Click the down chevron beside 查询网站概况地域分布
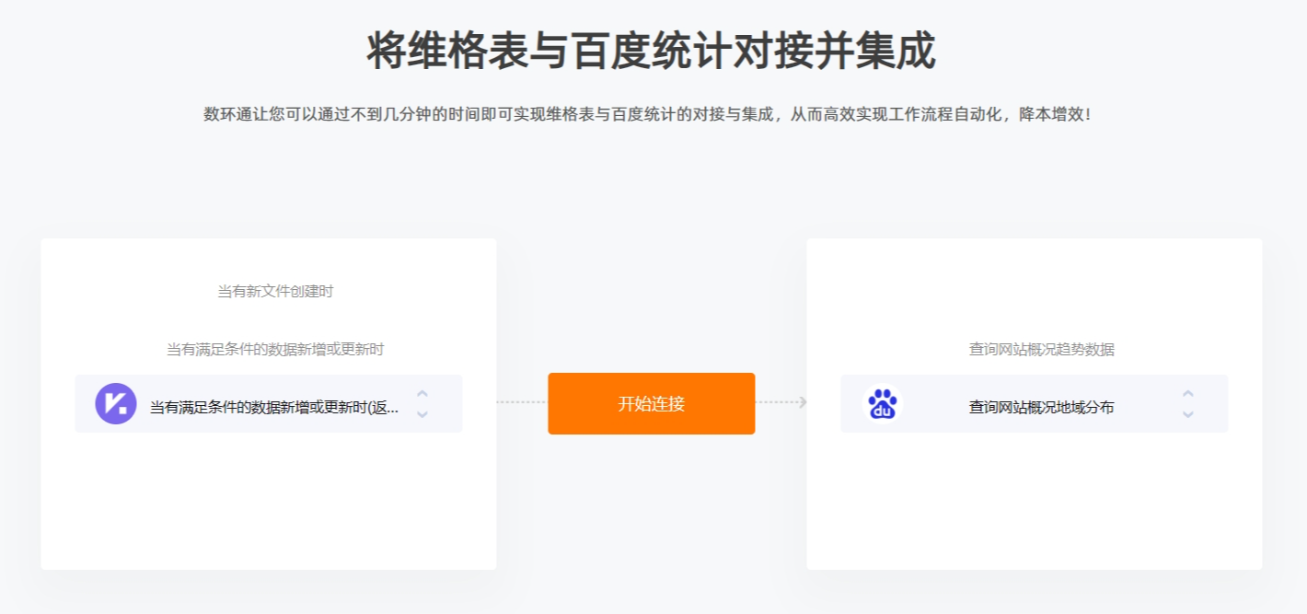1307x614 pixels. coord(1187,414)
